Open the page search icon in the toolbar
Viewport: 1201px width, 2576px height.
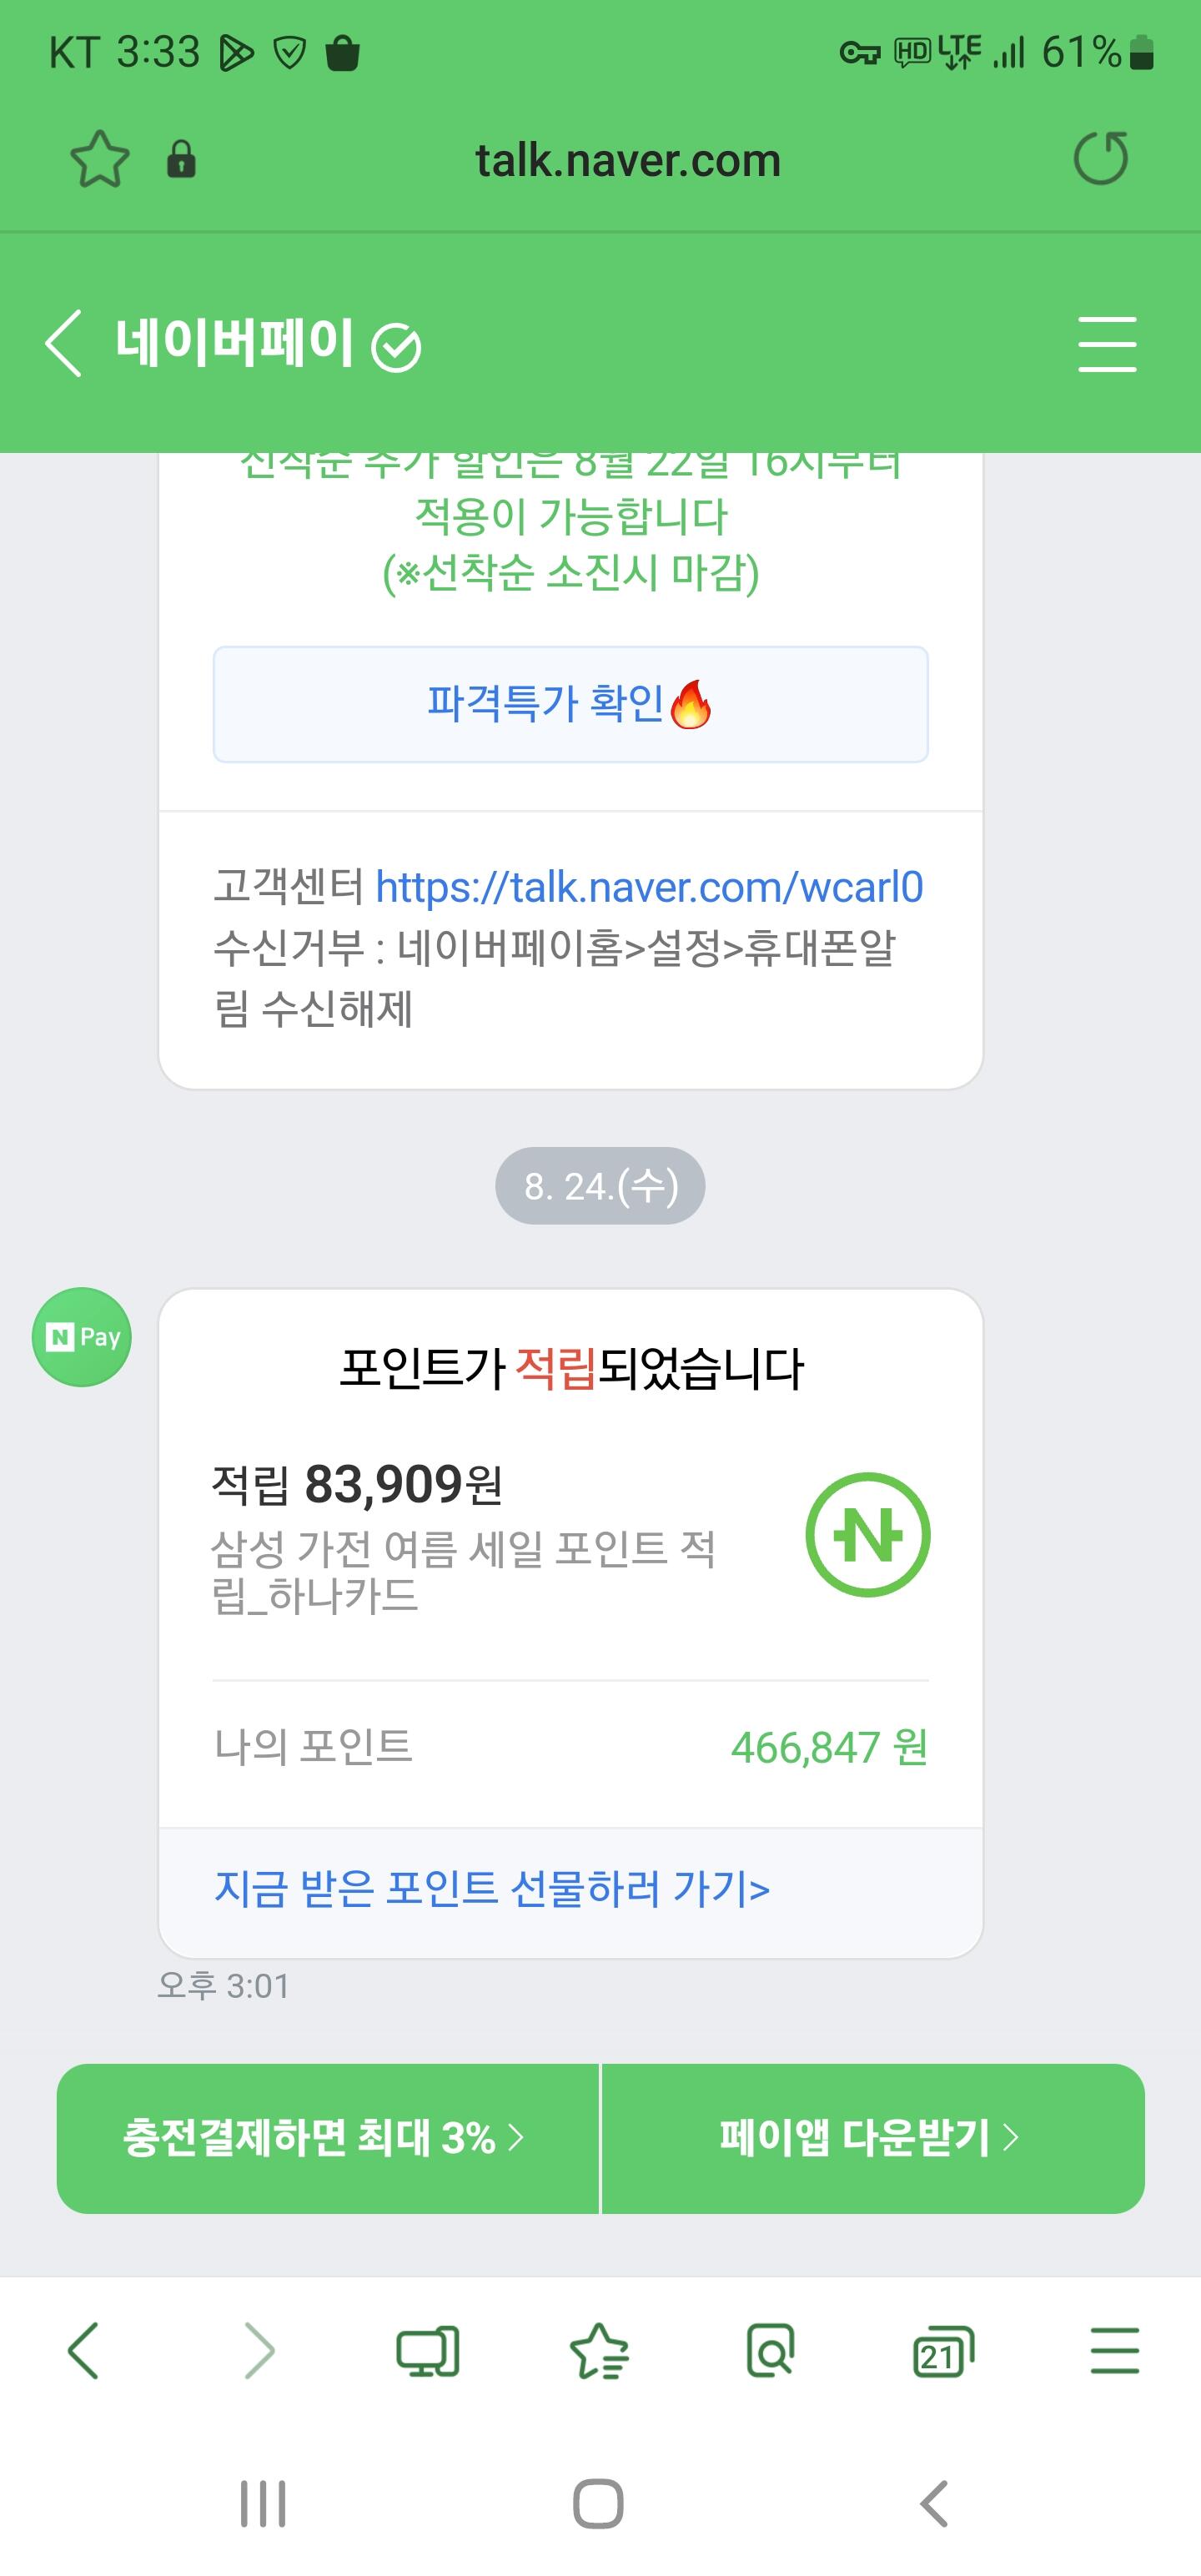[771, 2350]
